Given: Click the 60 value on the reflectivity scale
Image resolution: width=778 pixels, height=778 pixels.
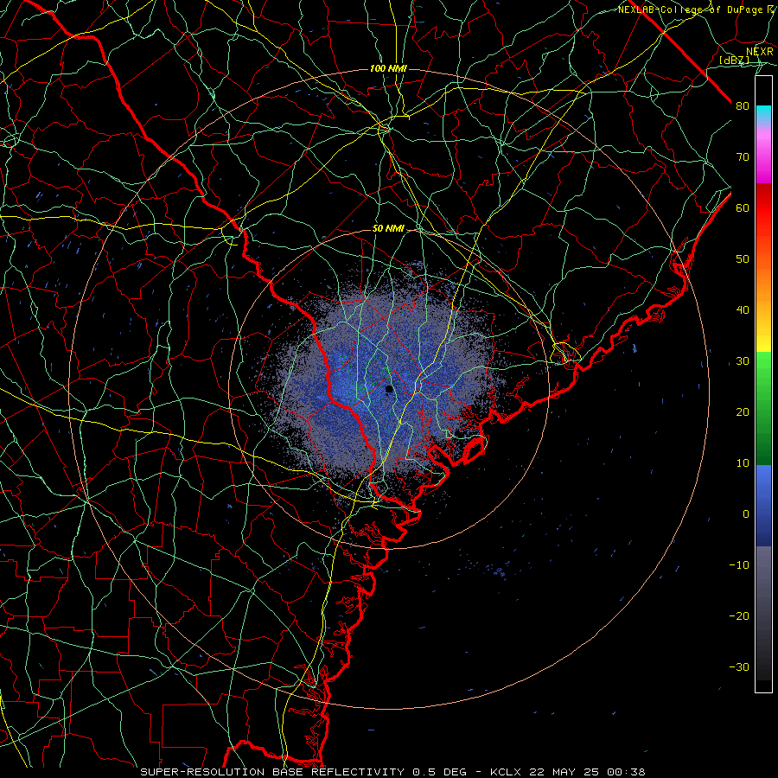Looking at the screenshot, I should coord(743,208).
